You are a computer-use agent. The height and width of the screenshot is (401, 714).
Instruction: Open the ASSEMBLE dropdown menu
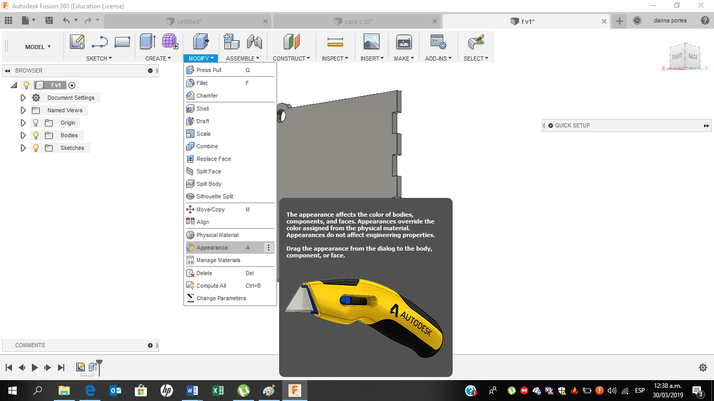[243, 58]
